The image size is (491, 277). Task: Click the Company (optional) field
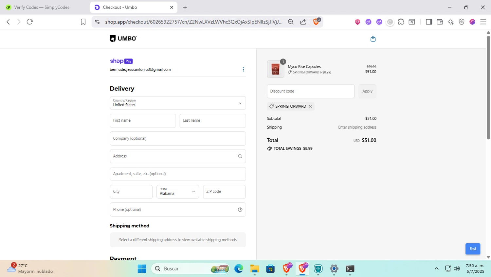(178, 139)
